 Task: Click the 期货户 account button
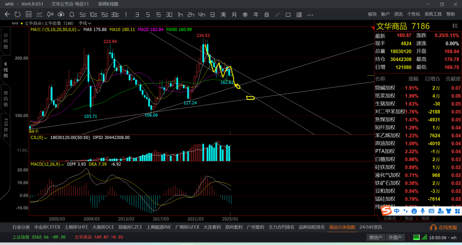click(376, 237)
